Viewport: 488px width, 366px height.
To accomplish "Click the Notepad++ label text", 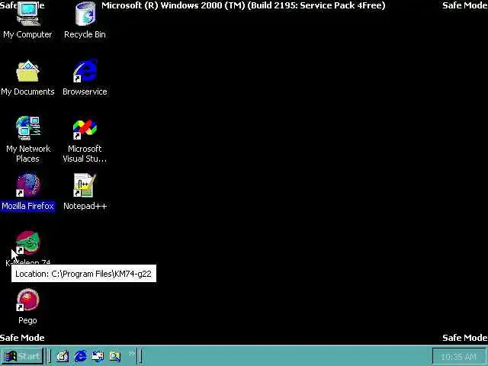I will click(85, 206).
